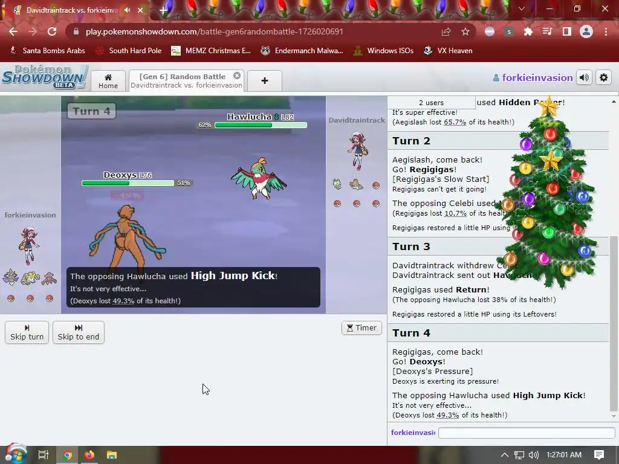Share this page via the share icon
Screen dimensions: 619x464
446,31
